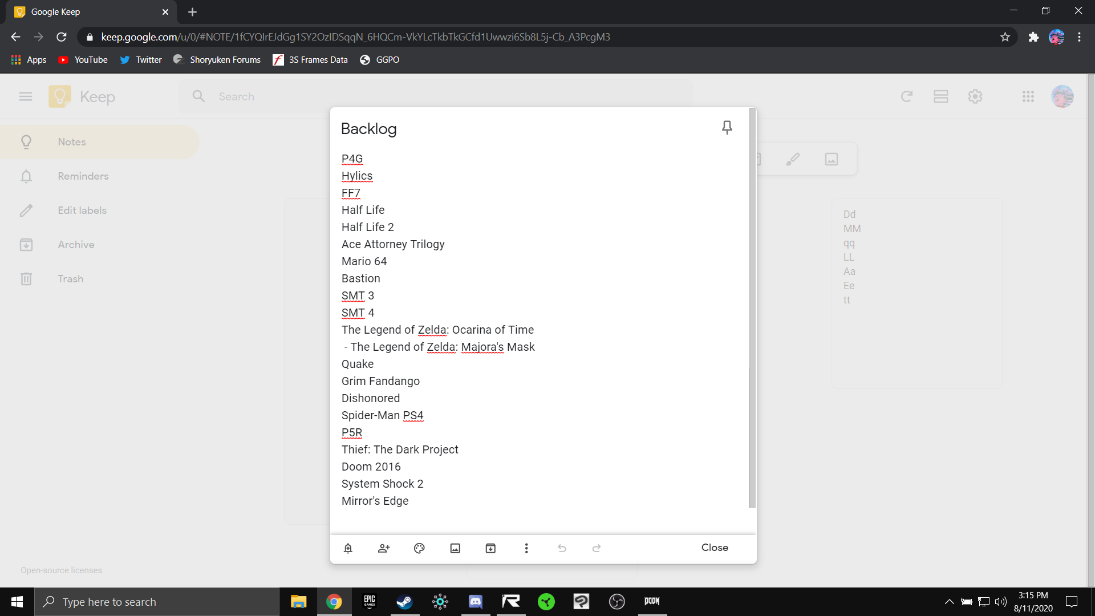This screenshot has width=1095, height=616.
Task: Switch to list view layout
Action: click(941, 96)
